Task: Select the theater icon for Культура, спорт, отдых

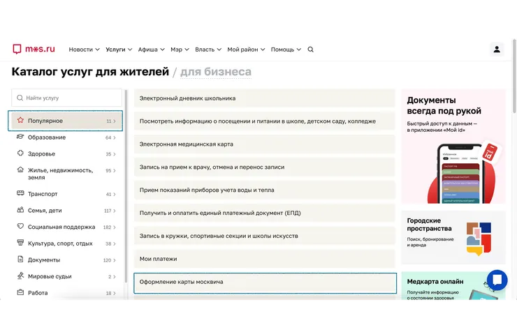Action: coord(20,243)
